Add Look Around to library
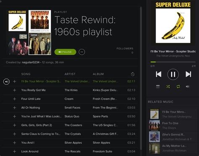Screen dimensions: 199x156 pyautogui.click(x=15, y=151)
